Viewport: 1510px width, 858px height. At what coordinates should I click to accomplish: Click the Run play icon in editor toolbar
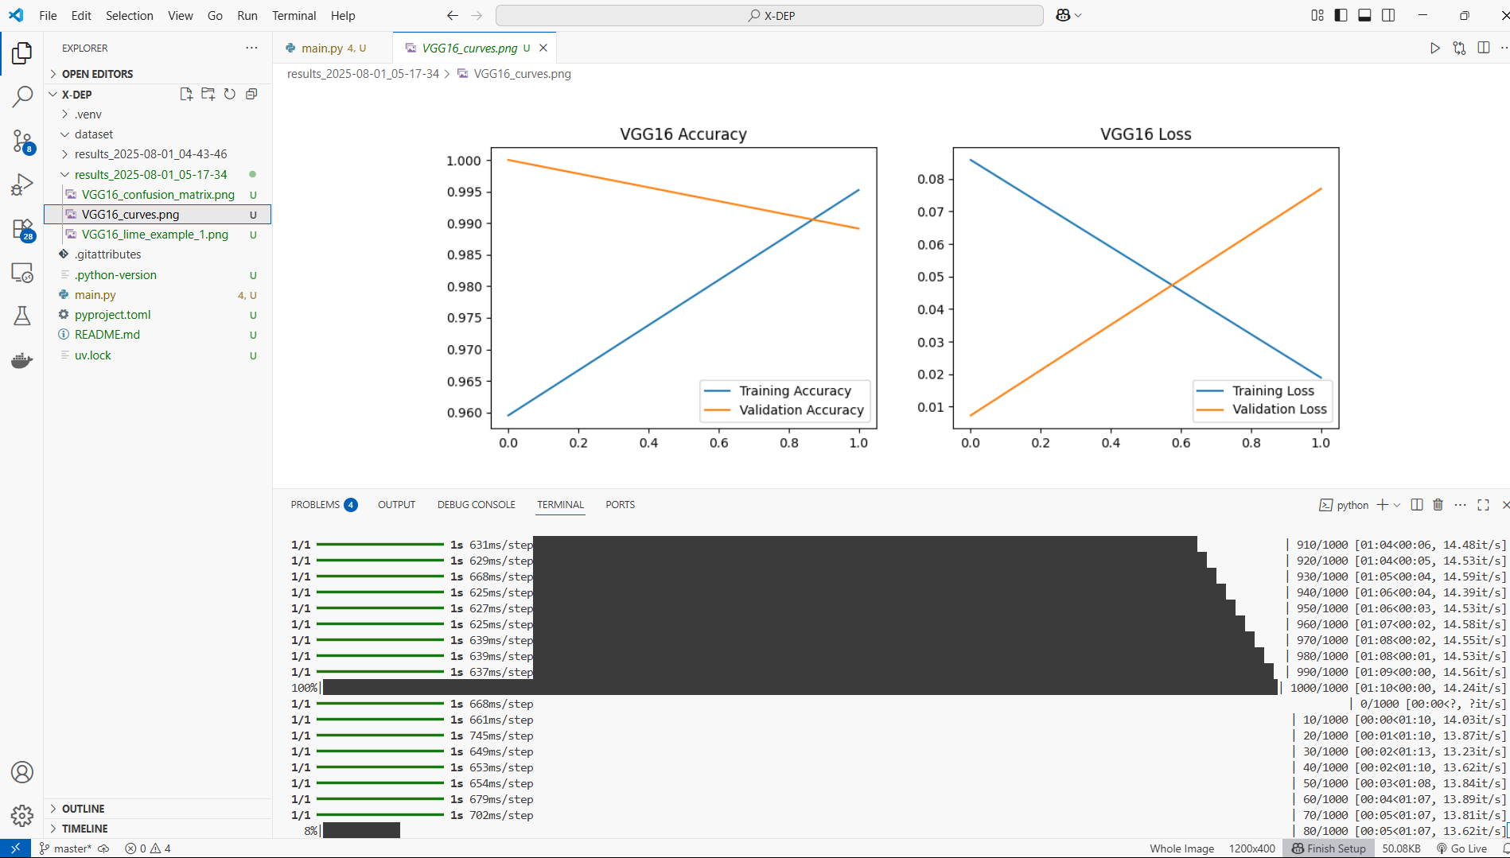1434,48
